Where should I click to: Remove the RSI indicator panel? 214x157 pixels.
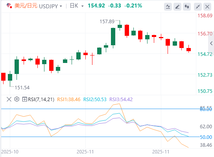tap(9, 99)
